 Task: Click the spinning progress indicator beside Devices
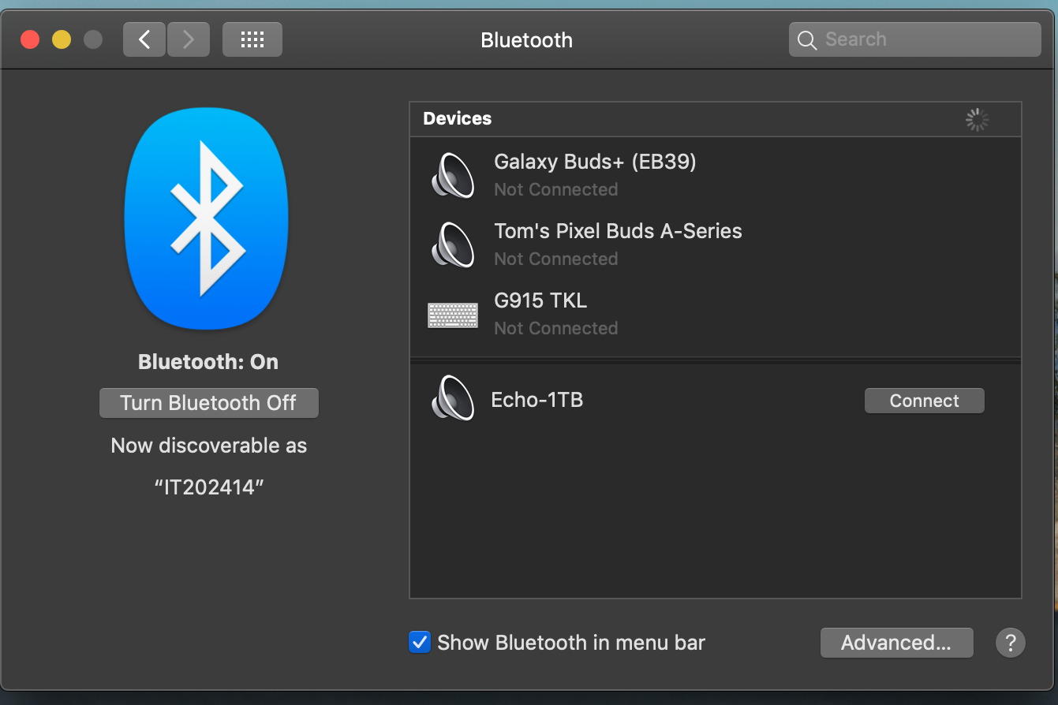tap(977, 120)
